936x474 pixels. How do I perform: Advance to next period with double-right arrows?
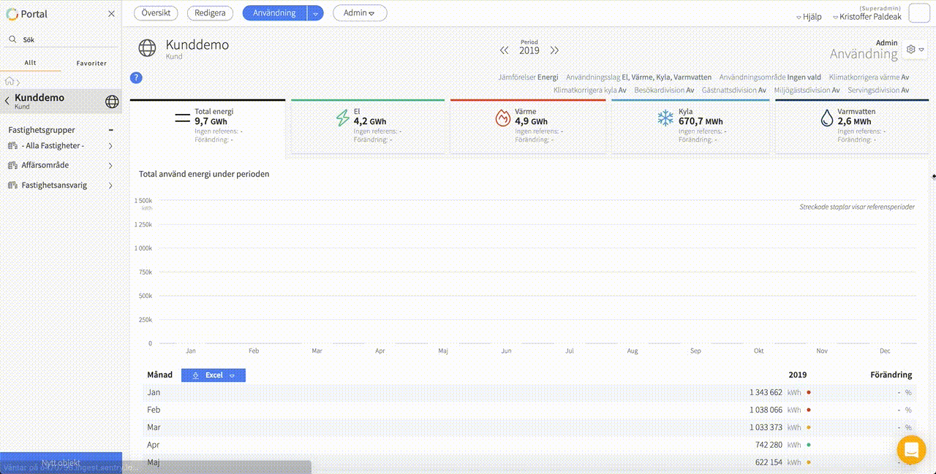[x=554, y=50]
